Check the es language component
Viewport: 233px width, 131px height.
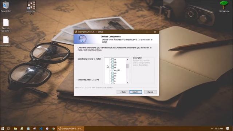click(112, 76)
